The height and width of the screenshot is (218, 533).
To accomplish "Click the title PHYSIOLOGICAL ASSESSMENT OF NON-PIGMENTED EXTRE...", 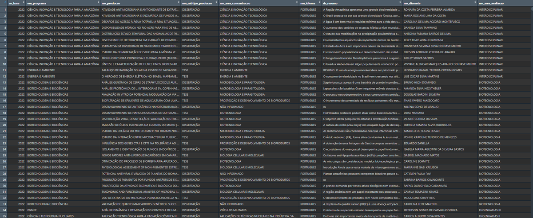I will [x=140, y=167].
